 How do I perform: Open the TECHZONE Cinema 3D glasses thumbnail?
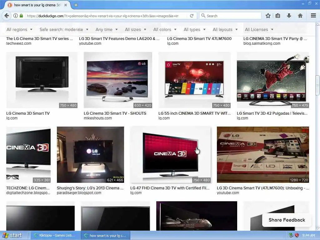(x=28, y=155)
